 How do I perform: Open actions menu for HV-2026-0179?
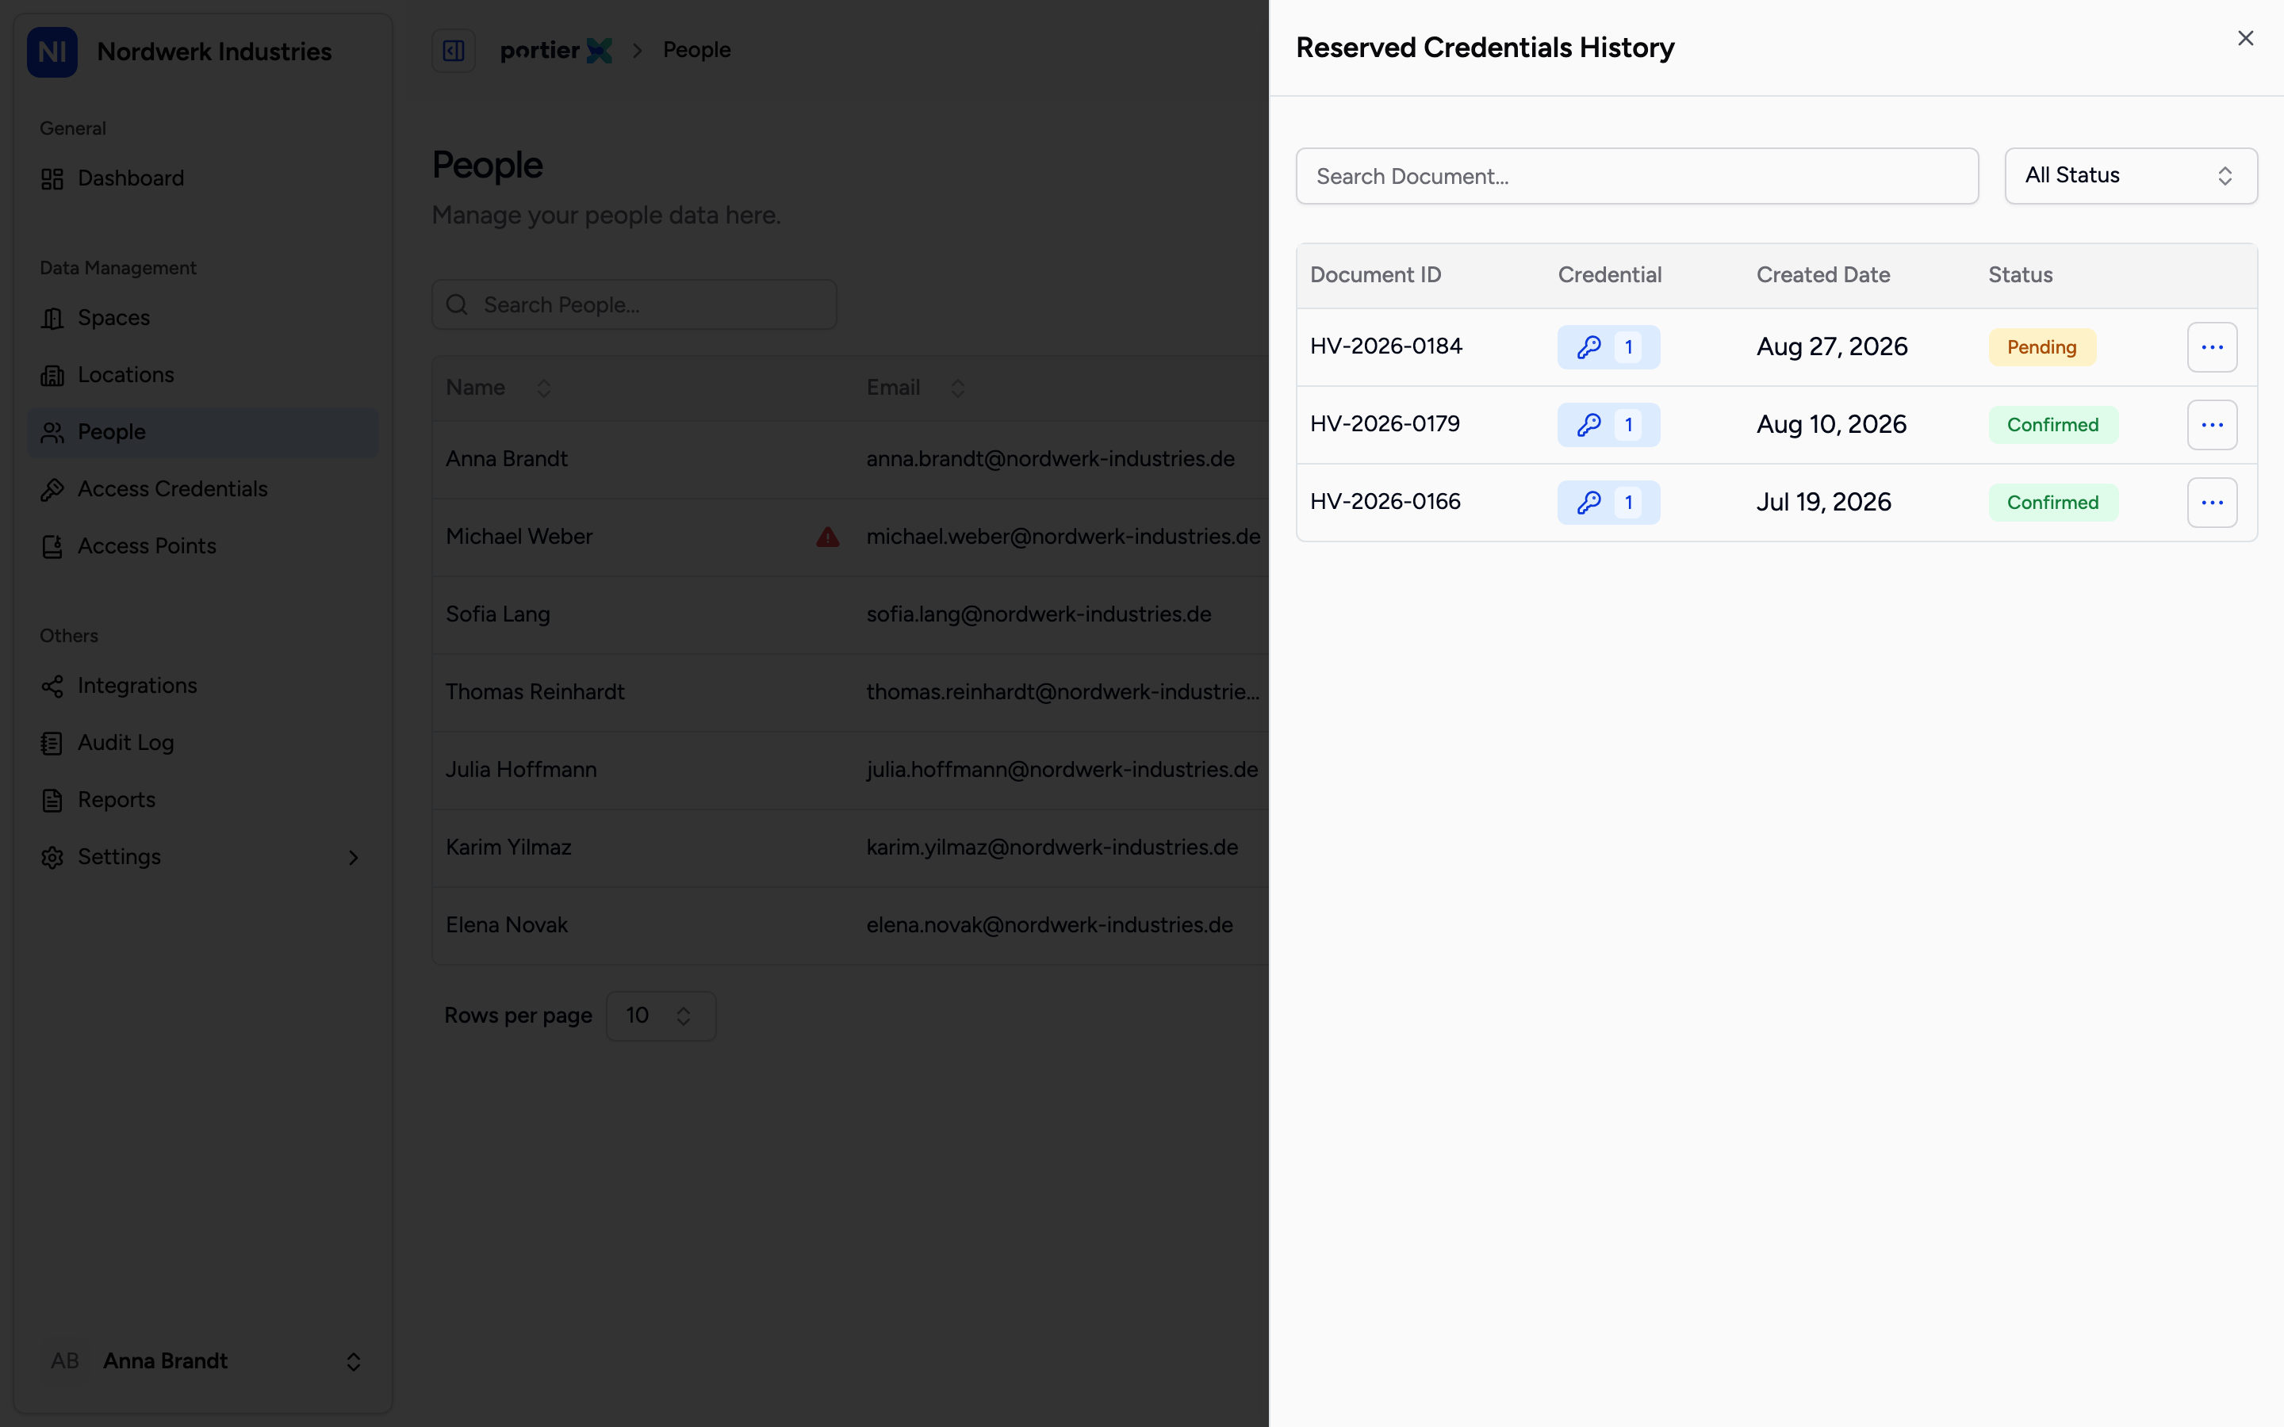tap(2211, 425)
